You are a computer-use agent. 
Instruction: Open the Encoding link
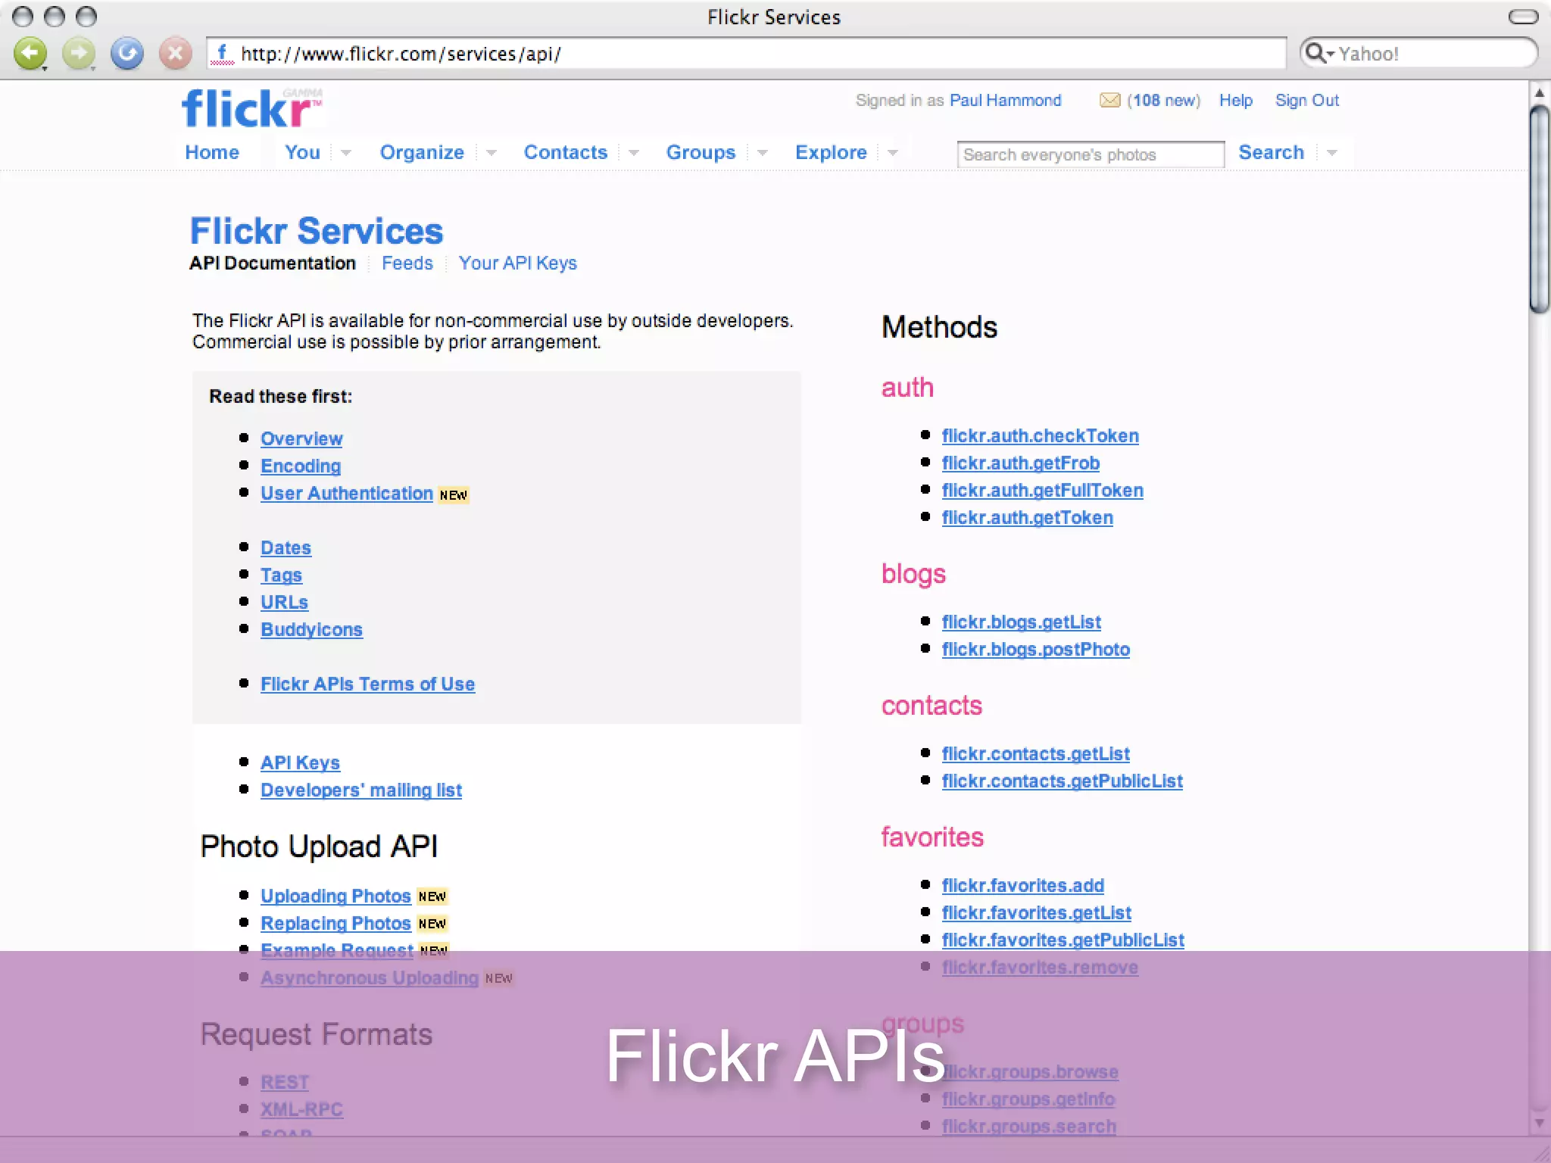tap(301, 466)
